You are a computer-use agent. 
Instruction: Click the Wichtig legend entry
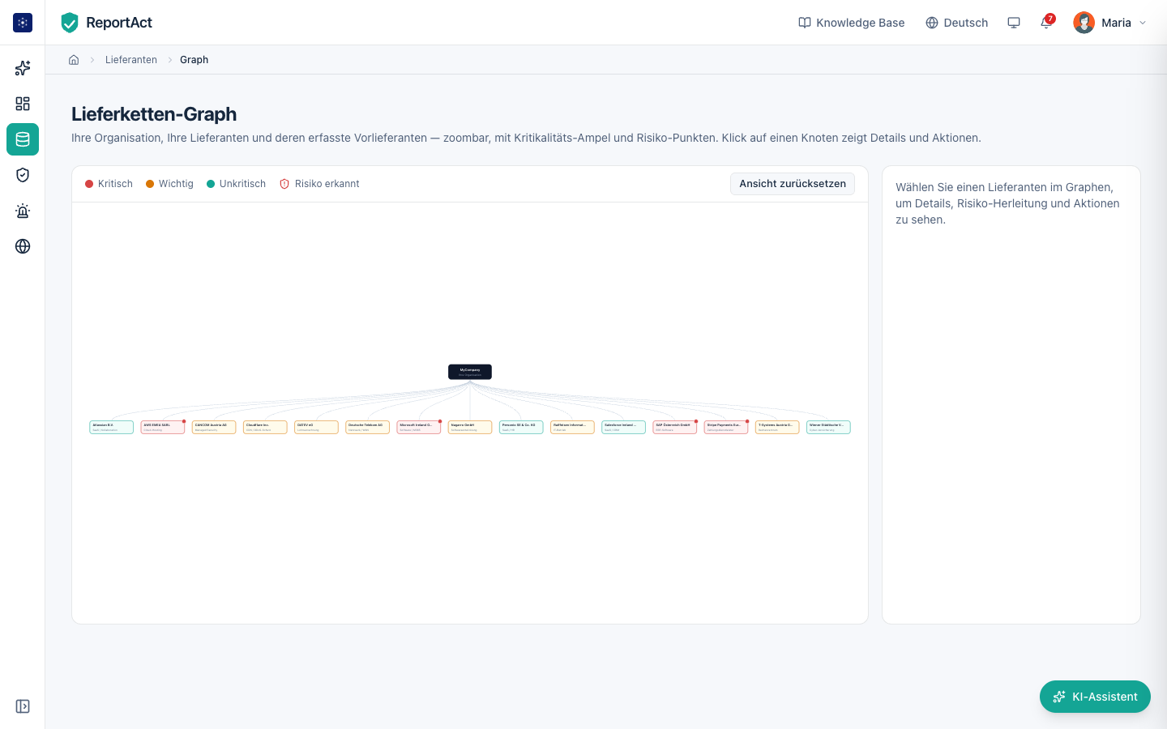pos(169,184)
